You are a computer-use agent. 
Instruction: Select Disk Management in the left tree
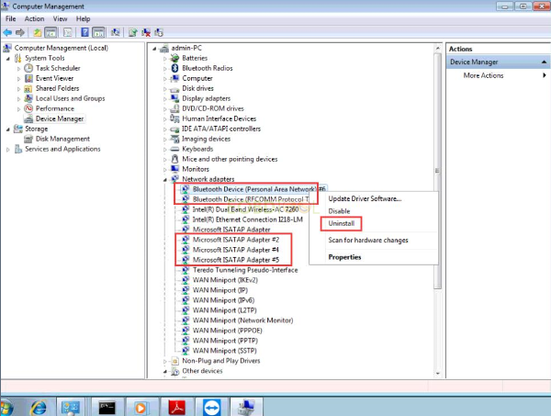[62, 139]
